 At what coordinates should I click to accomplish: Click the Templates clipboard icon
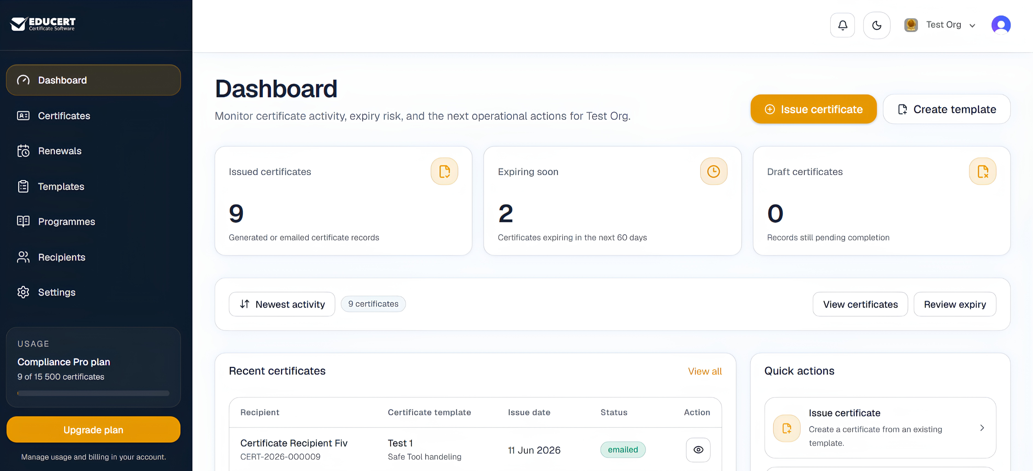pos(23,186)
